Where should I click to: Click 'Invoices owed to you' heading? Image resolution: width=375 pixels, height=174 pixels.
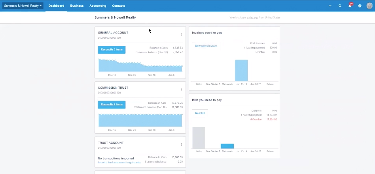pyautogui.click(x=207, y=33)
